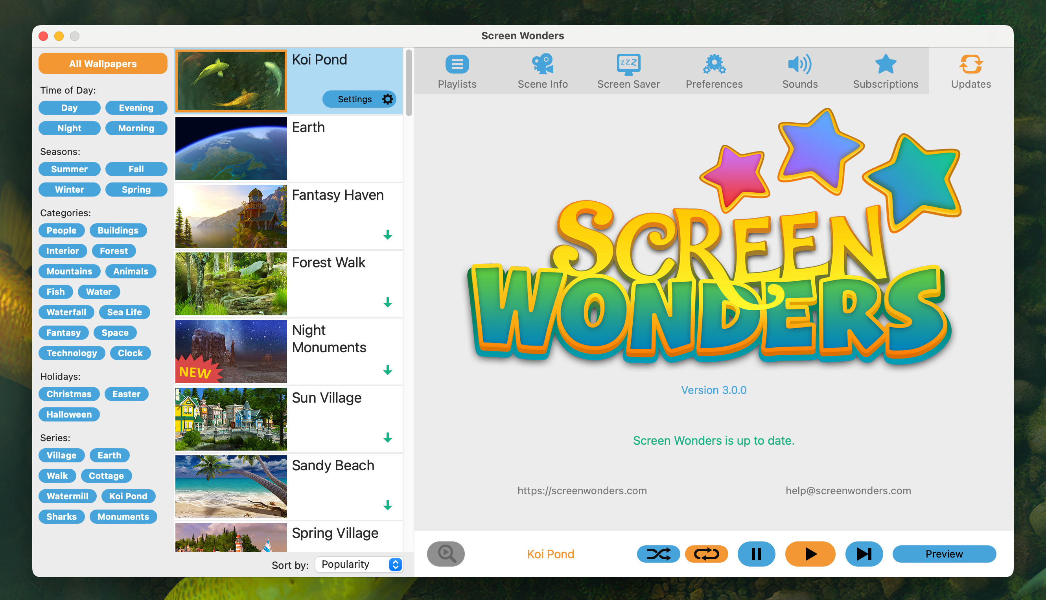This screenshot has width=1046, height=600.
Task: Click the Version 3.0.0 text
Action: tap(713, 390)
